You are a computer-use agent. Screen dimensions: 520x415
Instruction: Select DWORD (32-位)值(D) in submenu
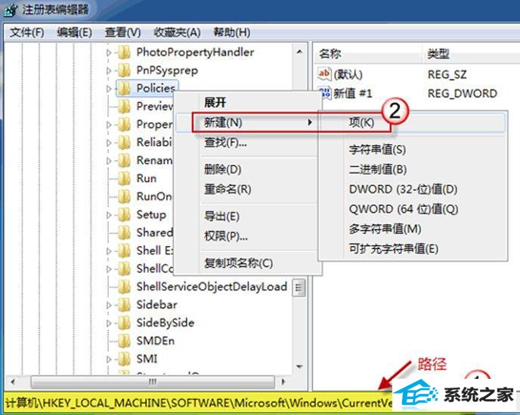click(404, 189)
